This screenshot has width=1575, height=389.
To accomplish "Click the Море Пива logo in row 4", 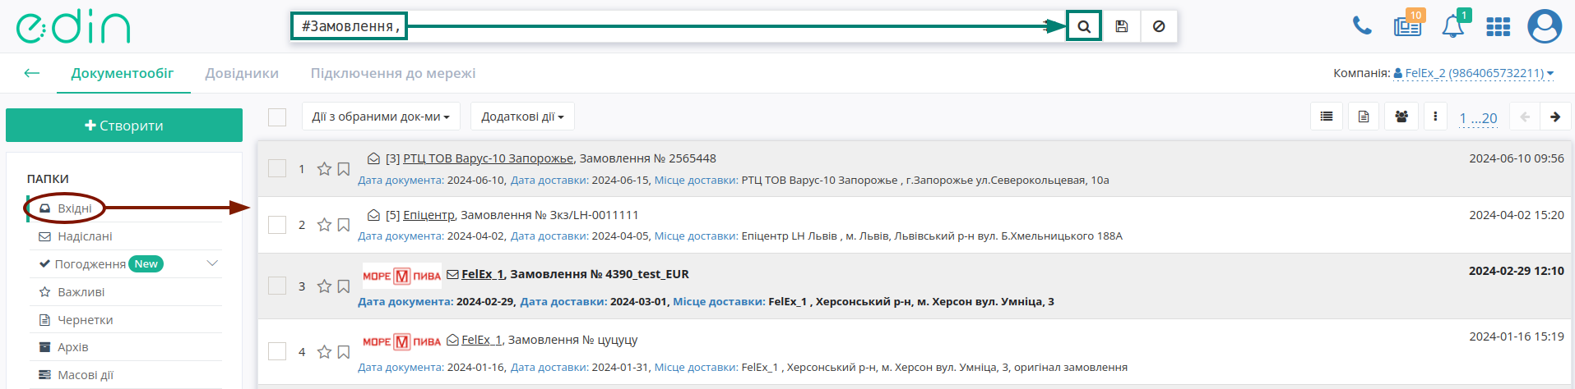I will pos(402,341).
